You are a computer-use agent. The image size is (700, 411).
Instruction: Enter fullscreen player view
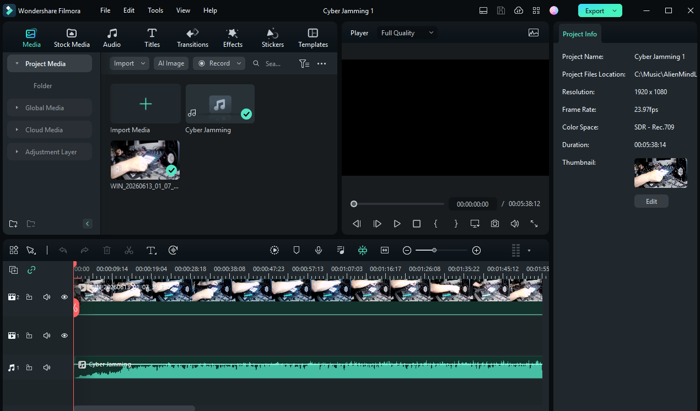(x=534, y=224)
